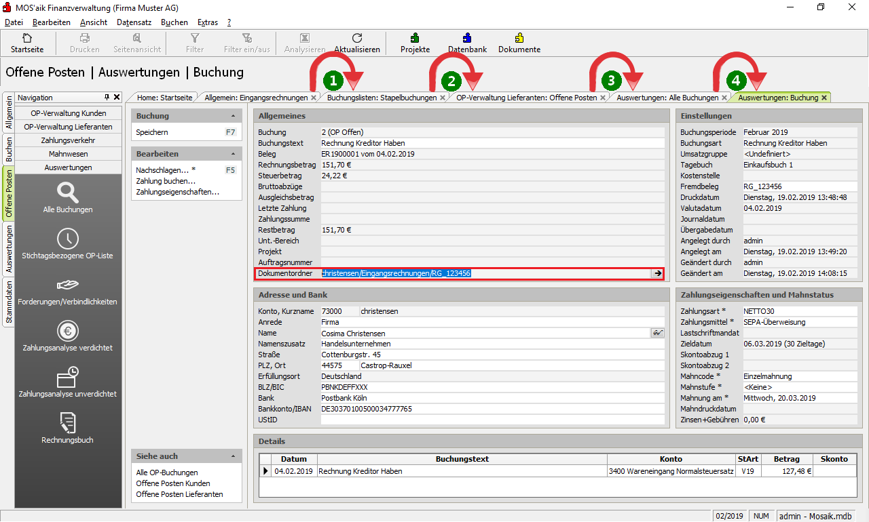The image size is (869, 522).
Task: Click Zahlung buchen... action
Action: pos(166,181)
